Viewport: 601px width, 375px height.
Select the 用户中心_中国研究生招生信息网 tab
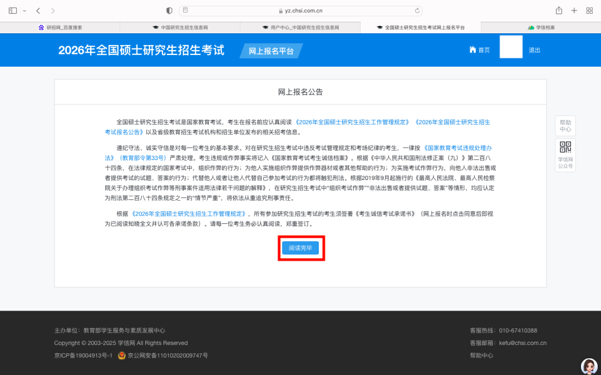[300, 27]
